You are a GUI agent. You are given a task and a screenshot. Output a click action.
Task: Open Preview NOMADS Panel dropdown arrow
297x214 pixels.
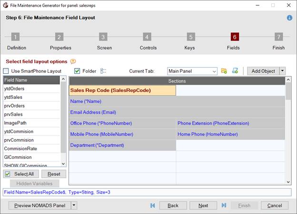tap(74, 205)
